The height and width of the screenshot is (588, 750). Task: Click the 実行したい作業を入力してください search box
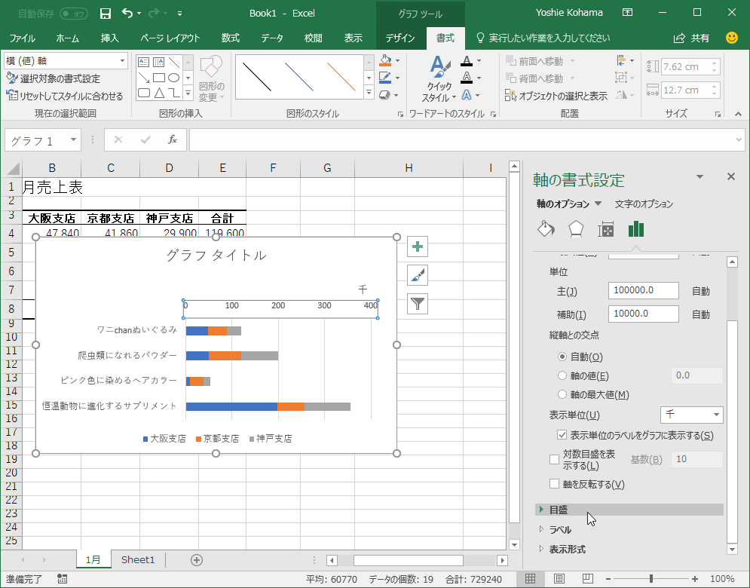[543, 38]
